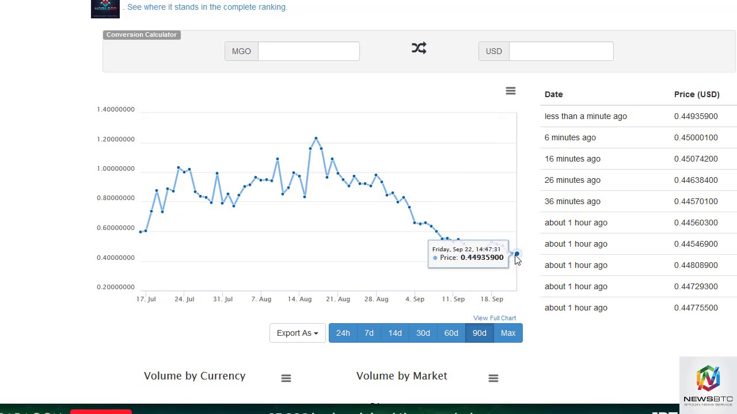Click the Conversion Calculator label
The height and width of the screenshot is (414, 737).
[x=142, y=34]
